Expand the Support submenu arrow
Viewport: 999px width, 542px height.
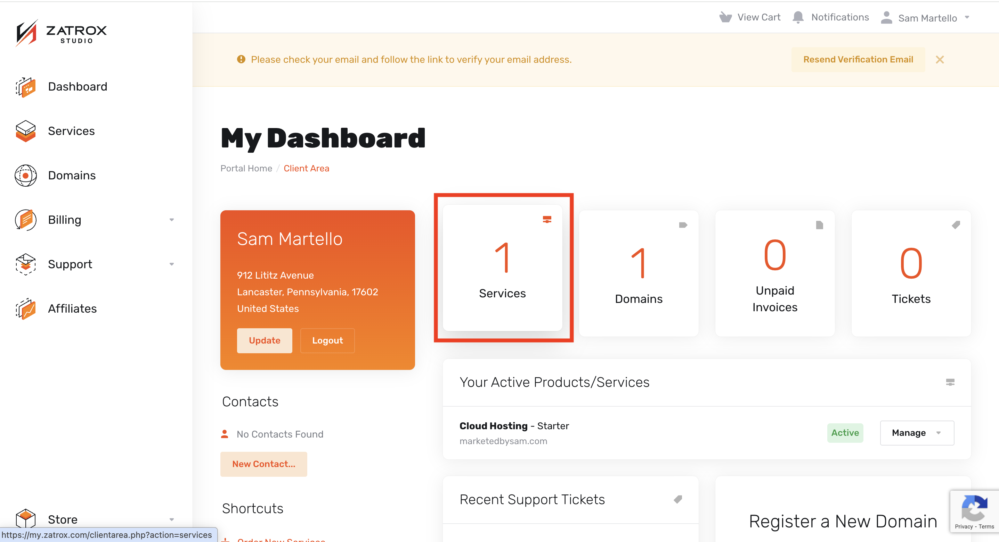[x=171, y=264]
